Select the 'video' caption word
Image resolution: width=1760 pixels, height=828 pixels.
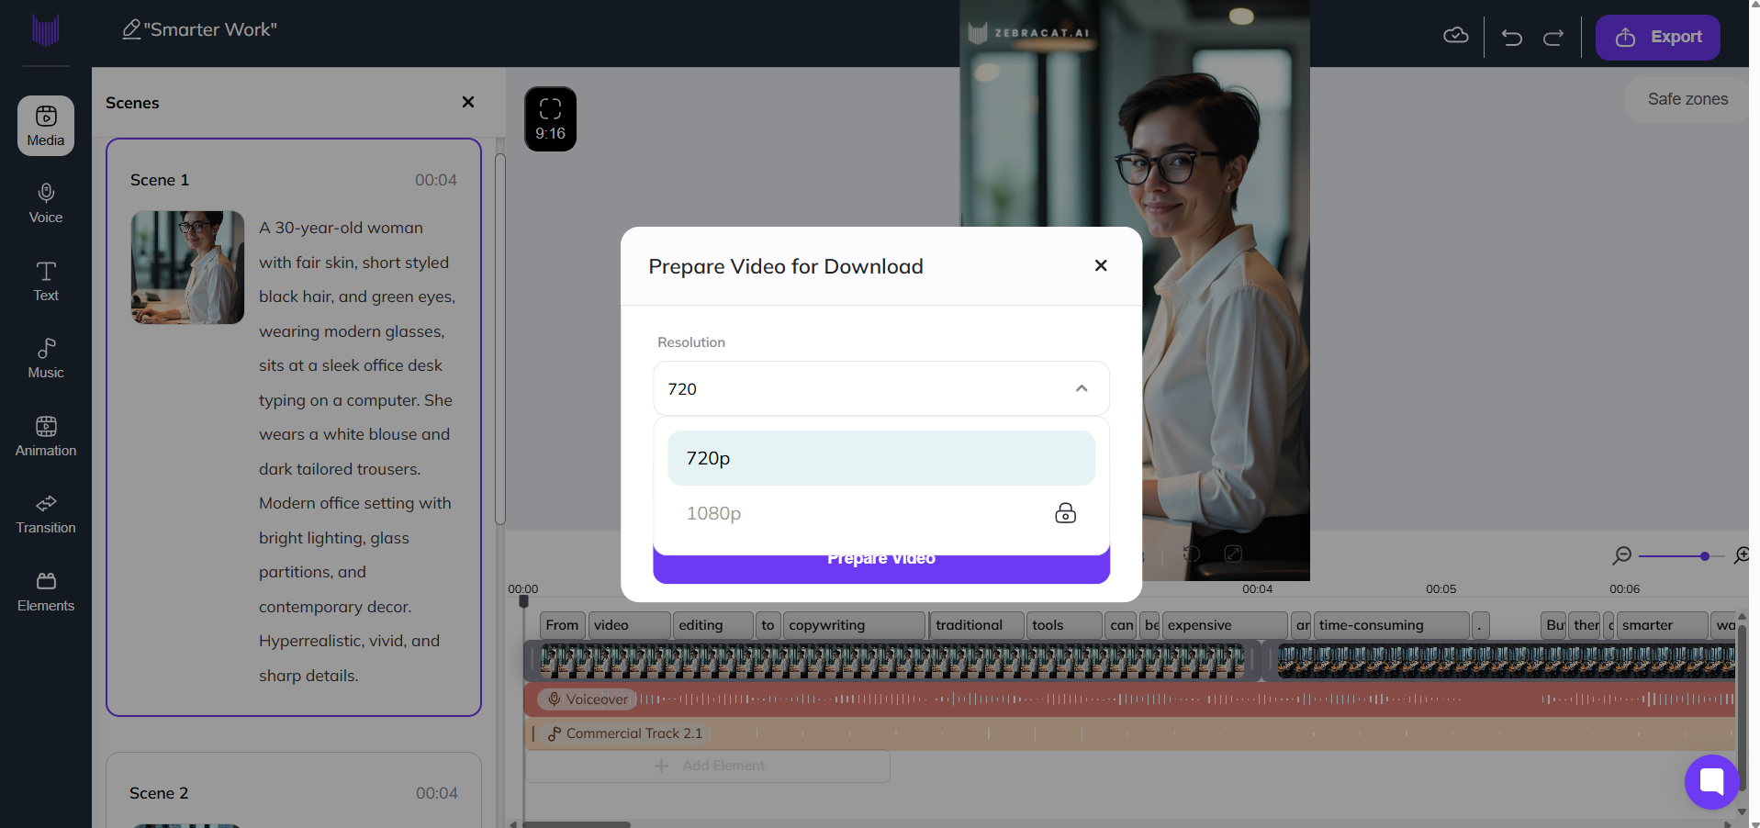629,625
